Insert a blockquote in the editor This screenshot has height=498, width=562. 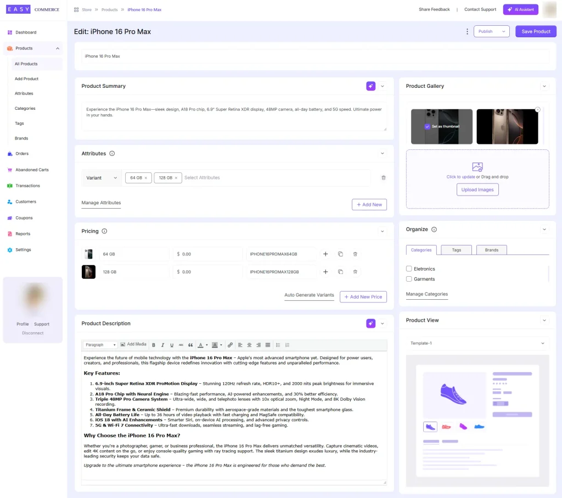[190, 345]
